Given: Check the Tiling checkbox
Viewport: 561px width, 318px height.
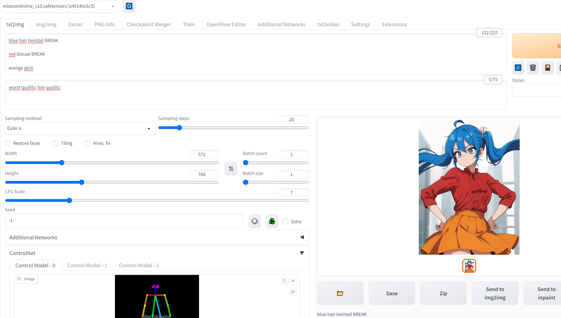Looking at the screenshot, I should [x=55, y=143].
